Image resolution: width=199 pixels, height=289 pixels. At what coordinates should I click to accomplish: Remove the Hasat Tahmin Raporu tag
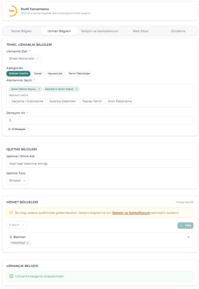point(39,89)
